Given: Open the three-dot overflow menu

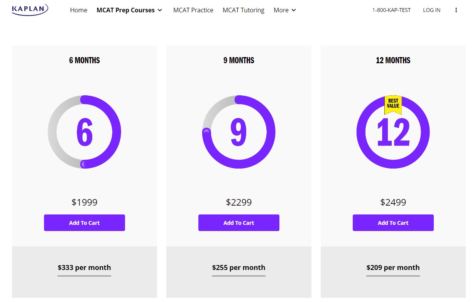Looking at the screenshot, I should click(456, 10).
